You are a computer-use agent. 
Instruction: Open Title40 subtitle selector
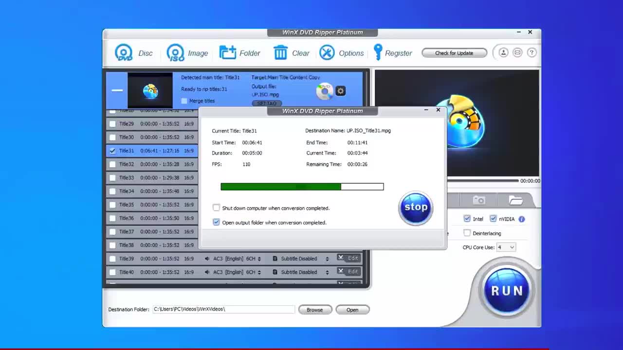pos(327,272)
